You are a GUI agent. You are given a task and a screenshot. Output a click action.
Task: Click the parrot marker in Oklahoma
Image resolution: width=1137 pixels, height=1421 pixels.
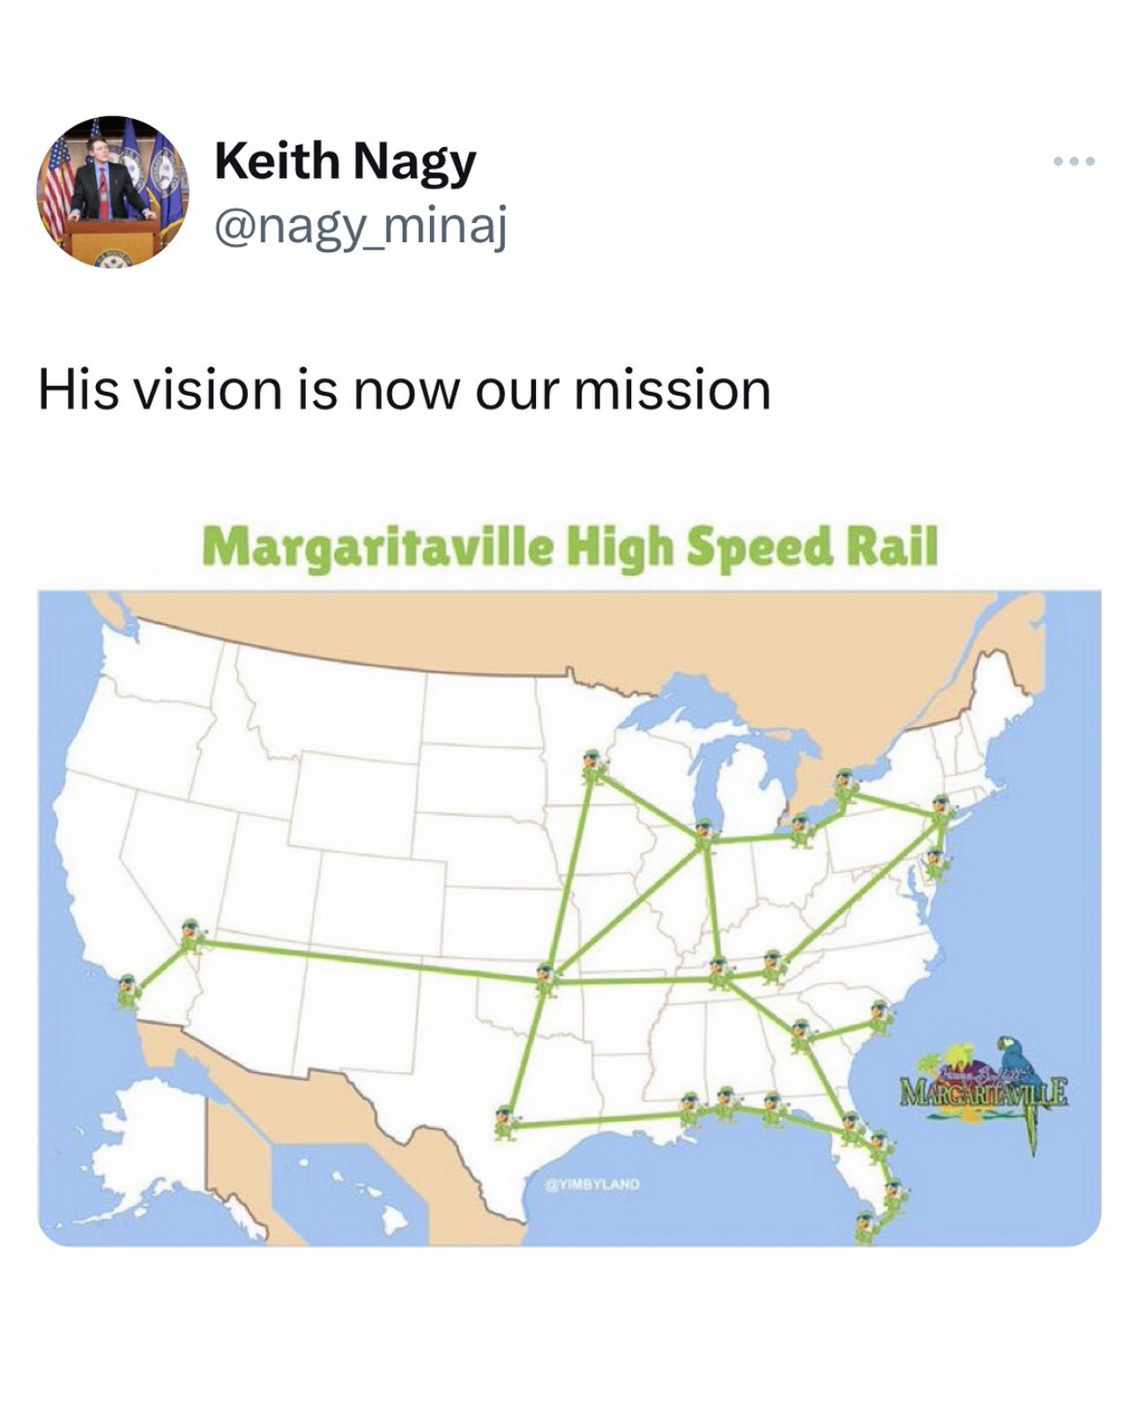(x=546, y=979)
